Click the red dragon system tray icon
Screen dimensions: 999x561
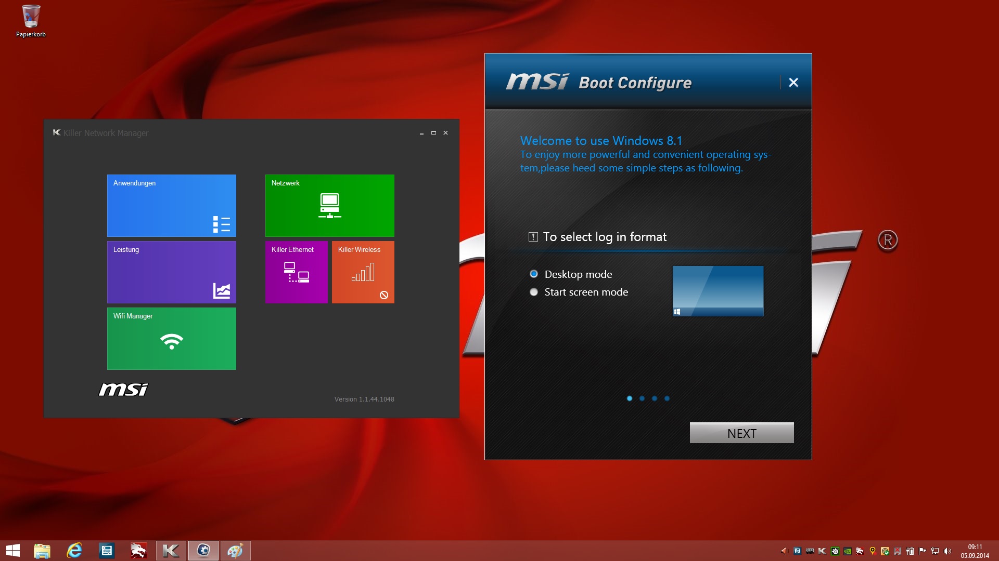[x=860, y=551]
